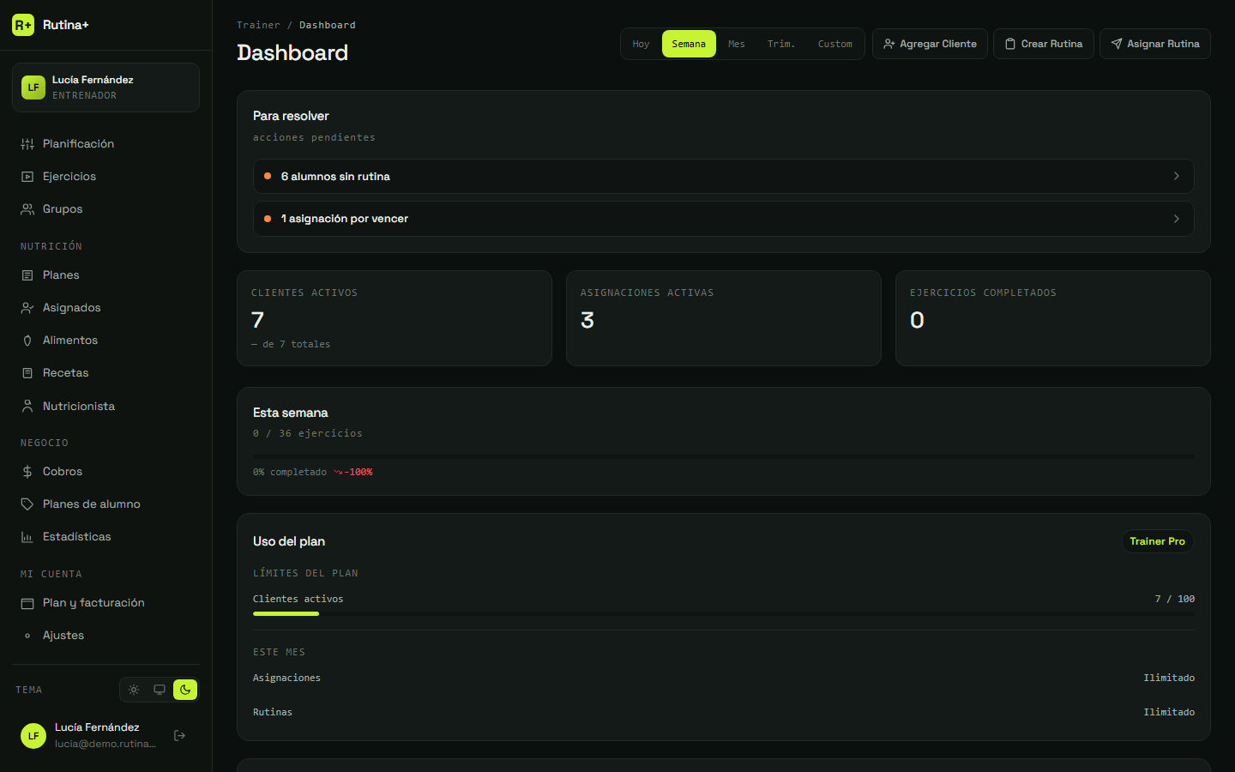
Task: Click the Trainer Pro plan badge
Action: tap(1157, 541)
